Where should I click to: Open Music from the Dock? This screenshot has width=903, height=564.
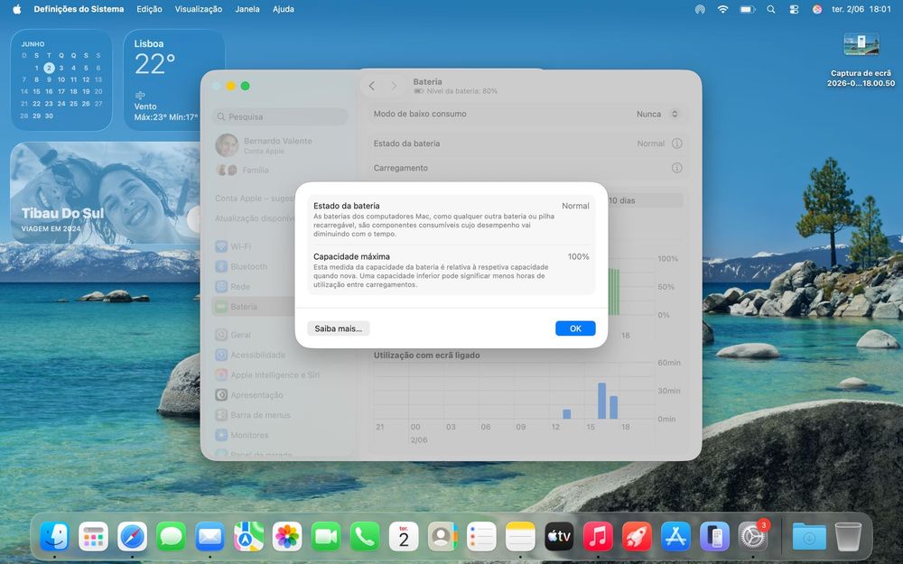(598, 537)
